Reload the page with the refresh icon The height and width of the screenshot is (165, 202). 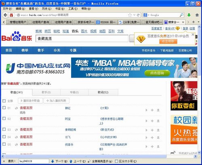(138, 15)
